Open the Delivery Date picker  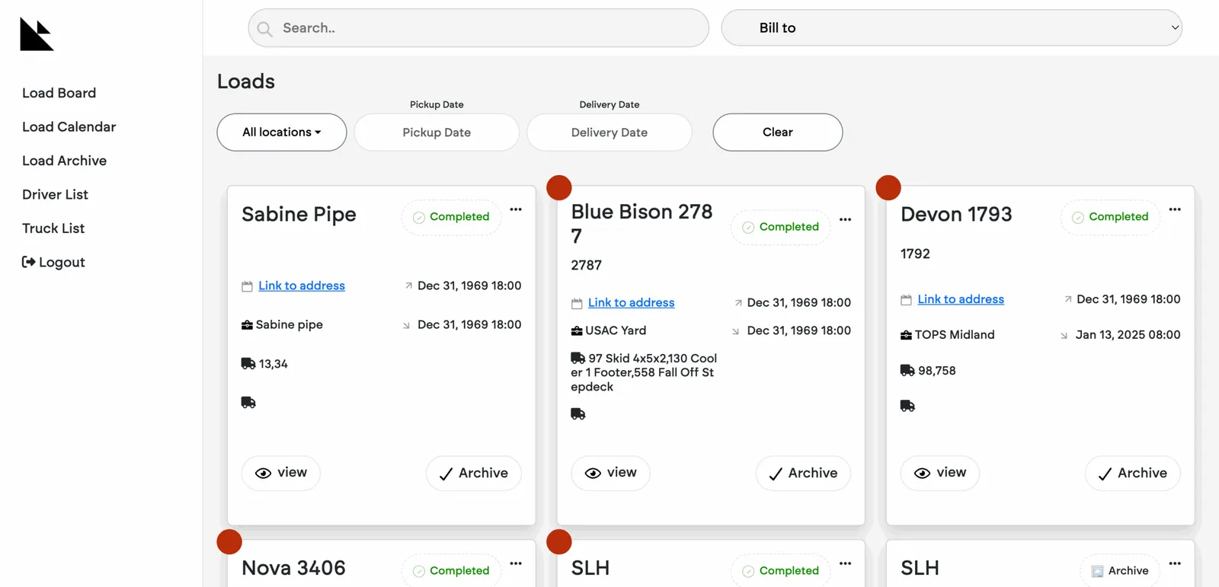(x=609, y=132)
